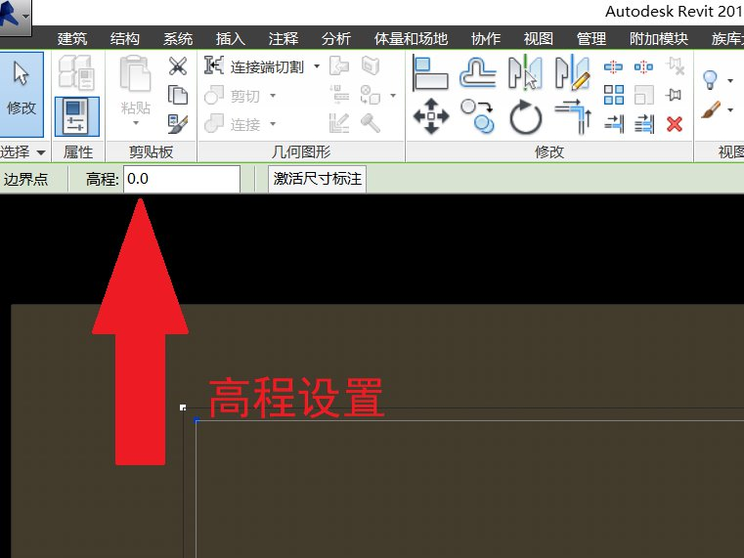Image resolution: width=744 pixels, height=558 pixels.
Task: Click the Split Face icon
Action: [x=371, y=65]
